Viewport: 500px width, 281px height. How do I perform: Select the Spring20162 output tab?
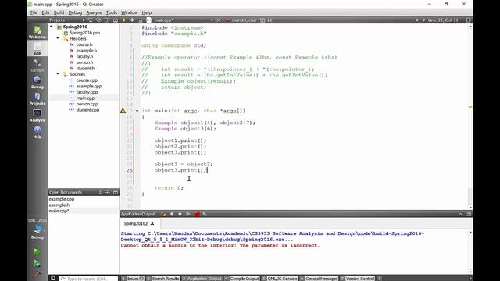coord(136,223)
